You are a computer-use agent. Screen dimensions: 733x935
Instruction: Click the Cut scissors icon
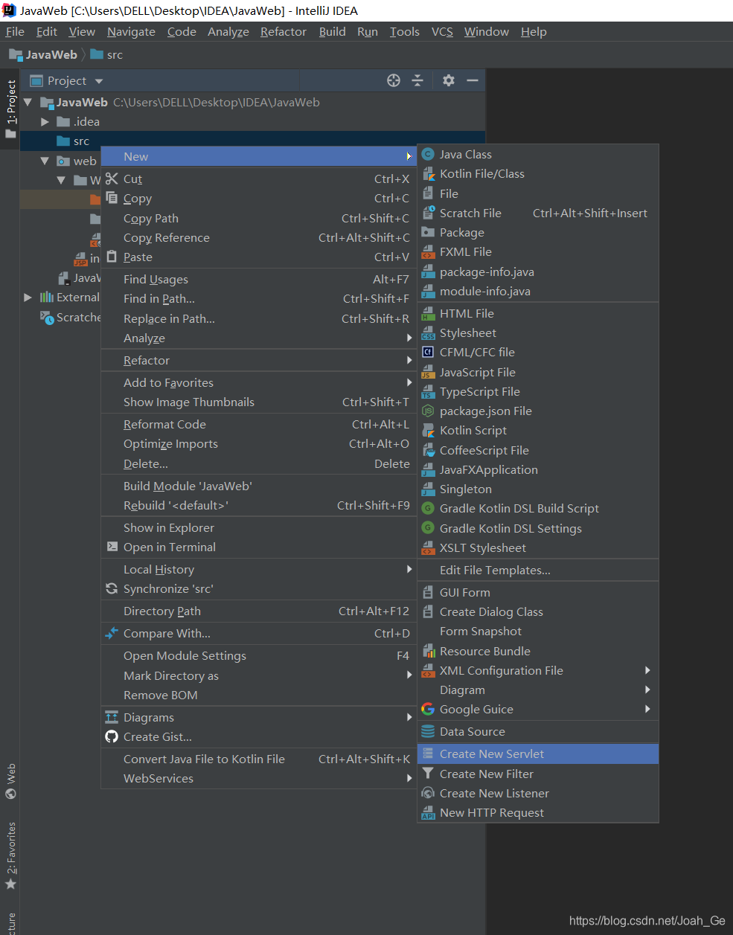112,179
